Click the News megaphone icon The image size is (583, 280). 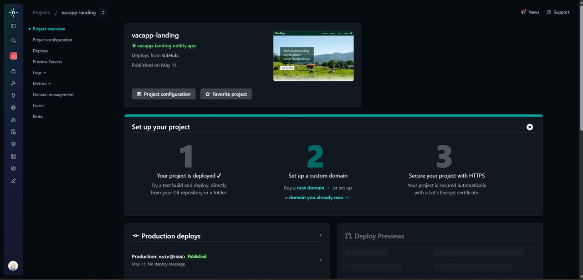[x=524, y=12]
